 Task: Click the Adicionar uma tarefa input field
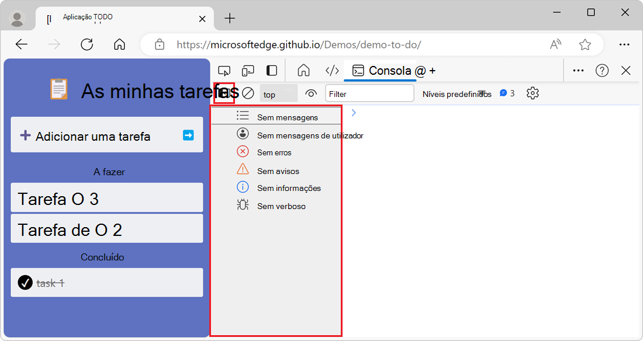click(x=106, y=136)
